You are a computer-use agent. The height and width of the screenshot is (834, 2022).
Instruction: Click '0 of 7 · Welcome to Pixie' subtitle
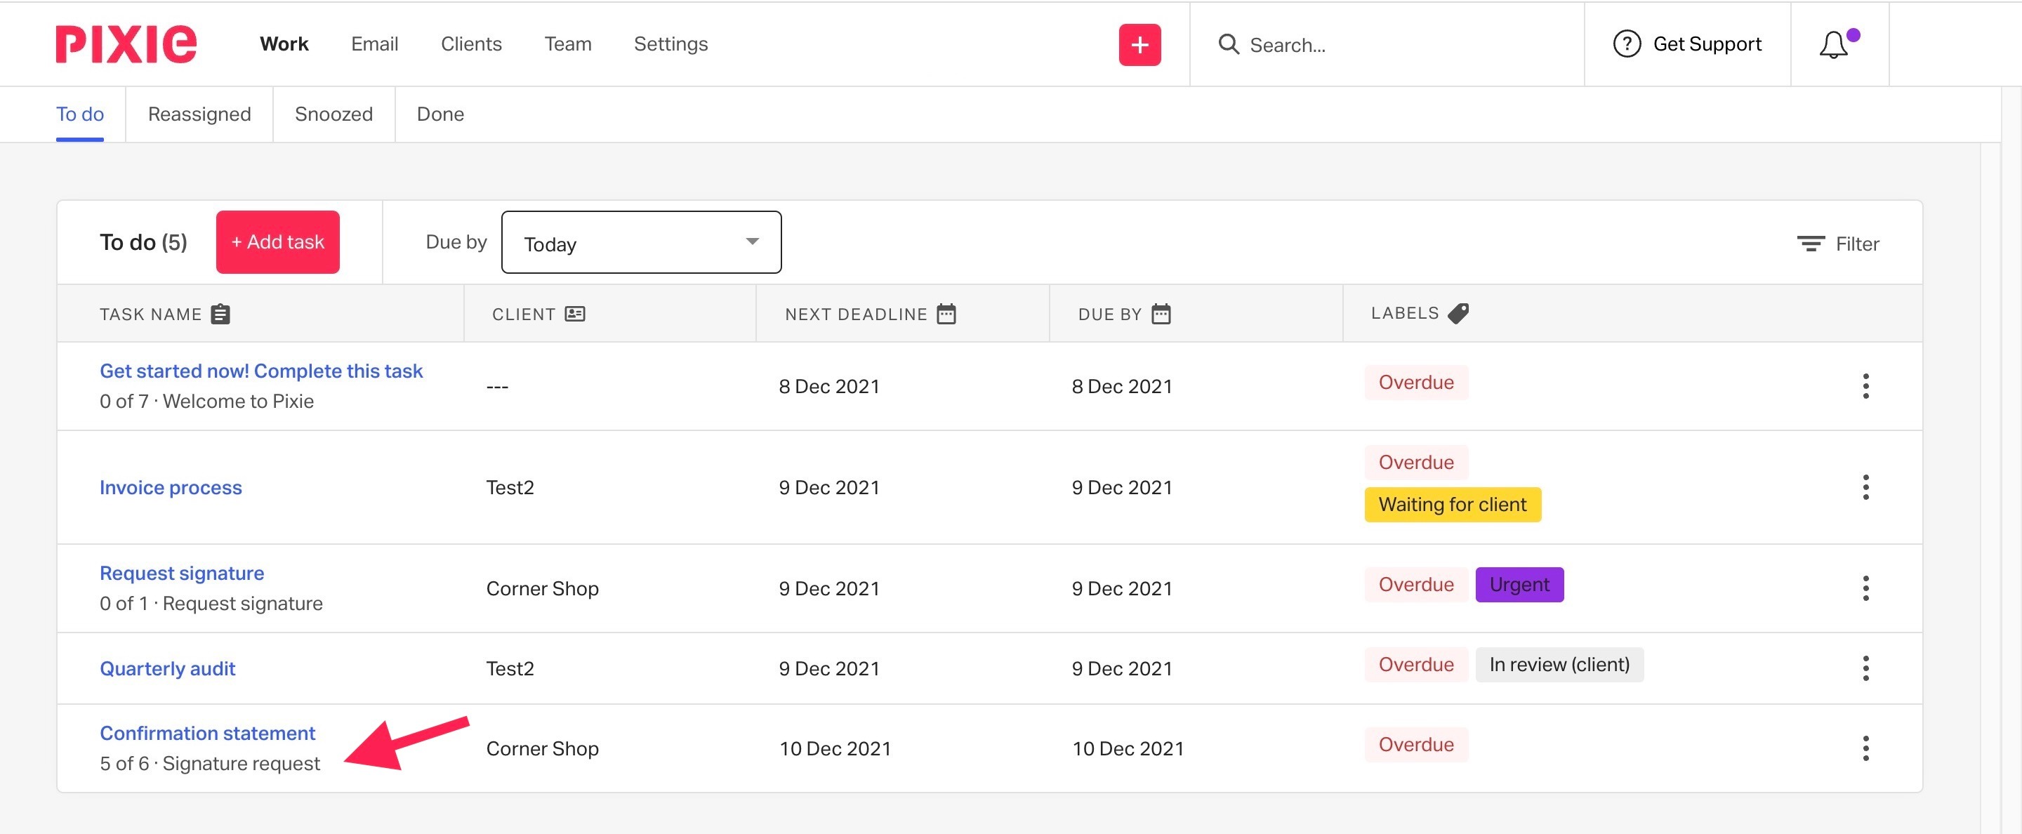pos(206,402)
